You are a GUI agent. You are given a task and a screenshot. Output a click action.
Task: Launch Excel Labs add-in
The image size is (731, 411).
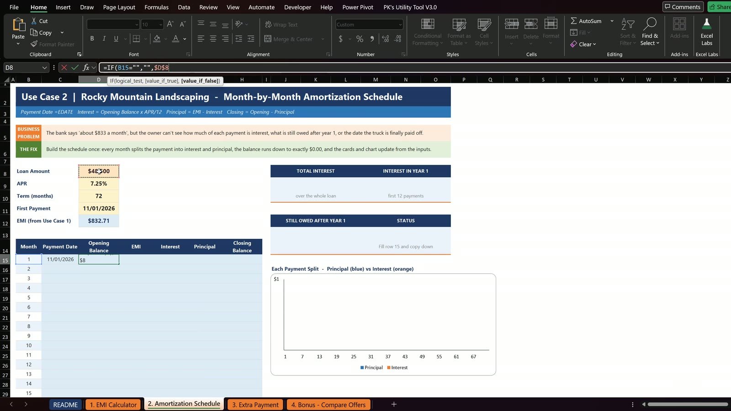coord(707,32)
